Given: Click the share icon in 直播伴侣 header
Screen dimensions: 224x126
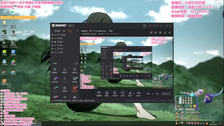Looking at the screenshot, I should click(169, 32).
